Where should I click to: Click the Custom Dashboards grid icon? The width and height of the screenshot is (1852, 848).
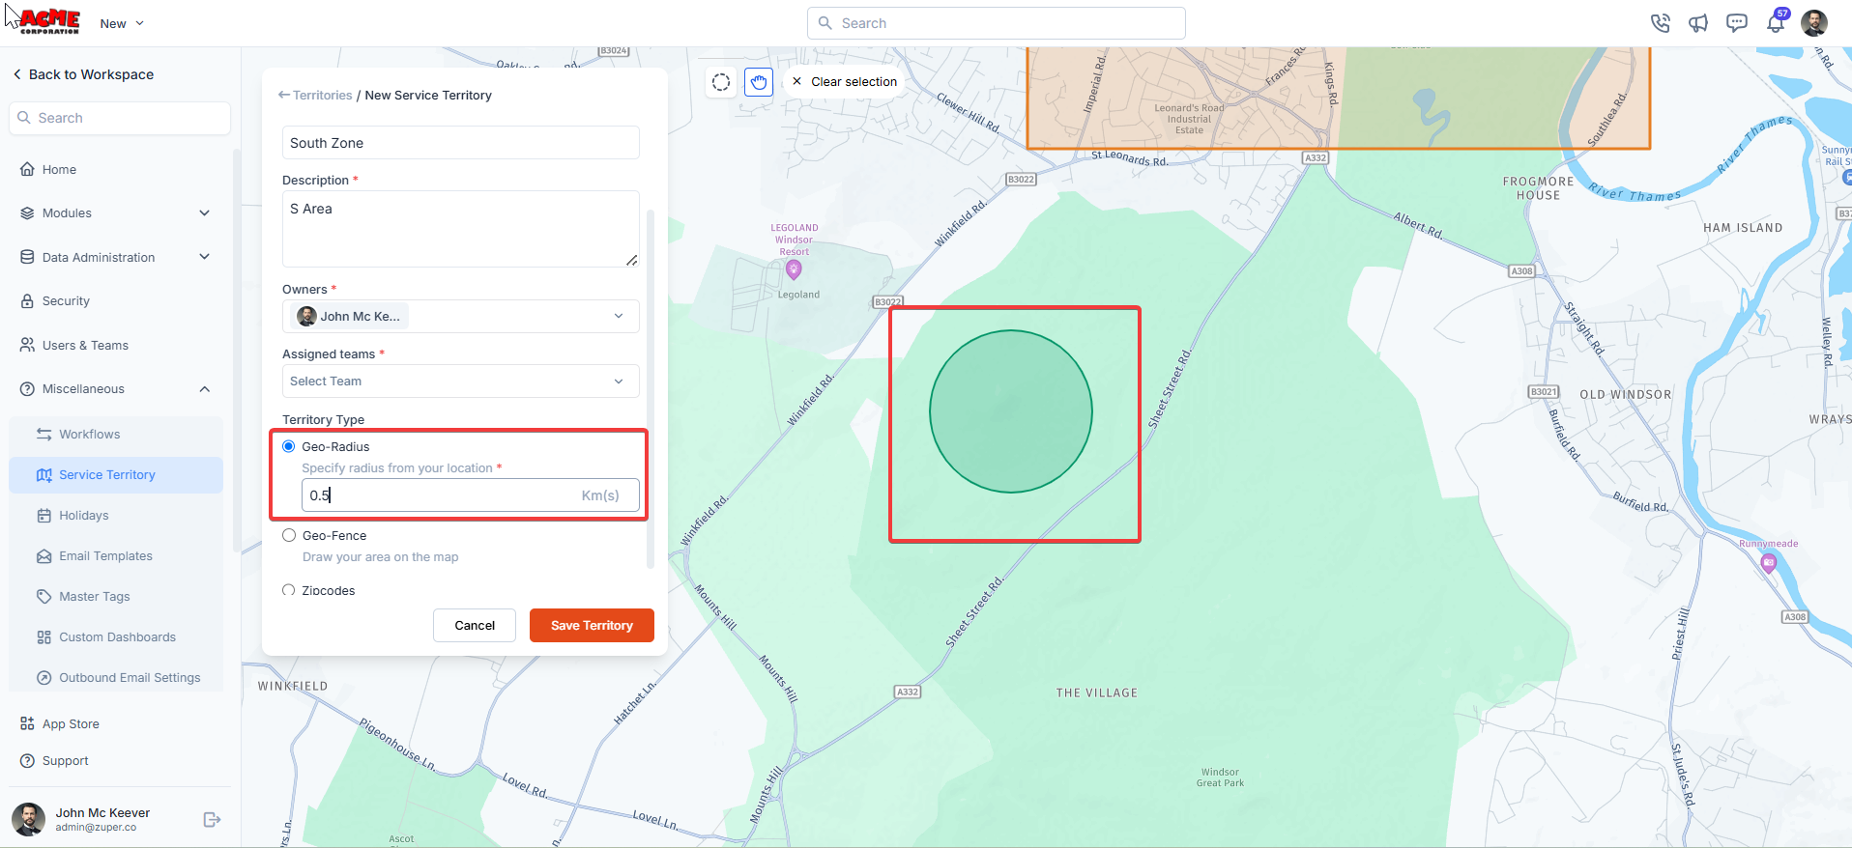pos(44,637)
